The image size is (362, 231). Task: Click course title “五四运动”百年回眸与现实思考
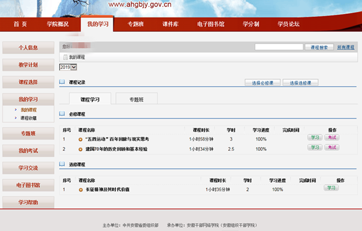point(117,139)
